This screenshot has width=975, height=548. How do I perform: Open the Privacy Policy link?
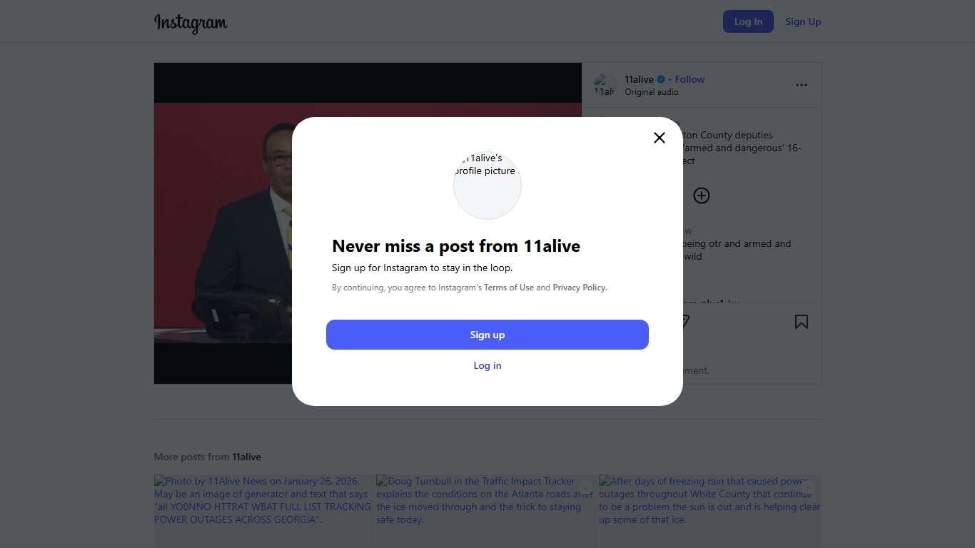[x=579, y=288]
